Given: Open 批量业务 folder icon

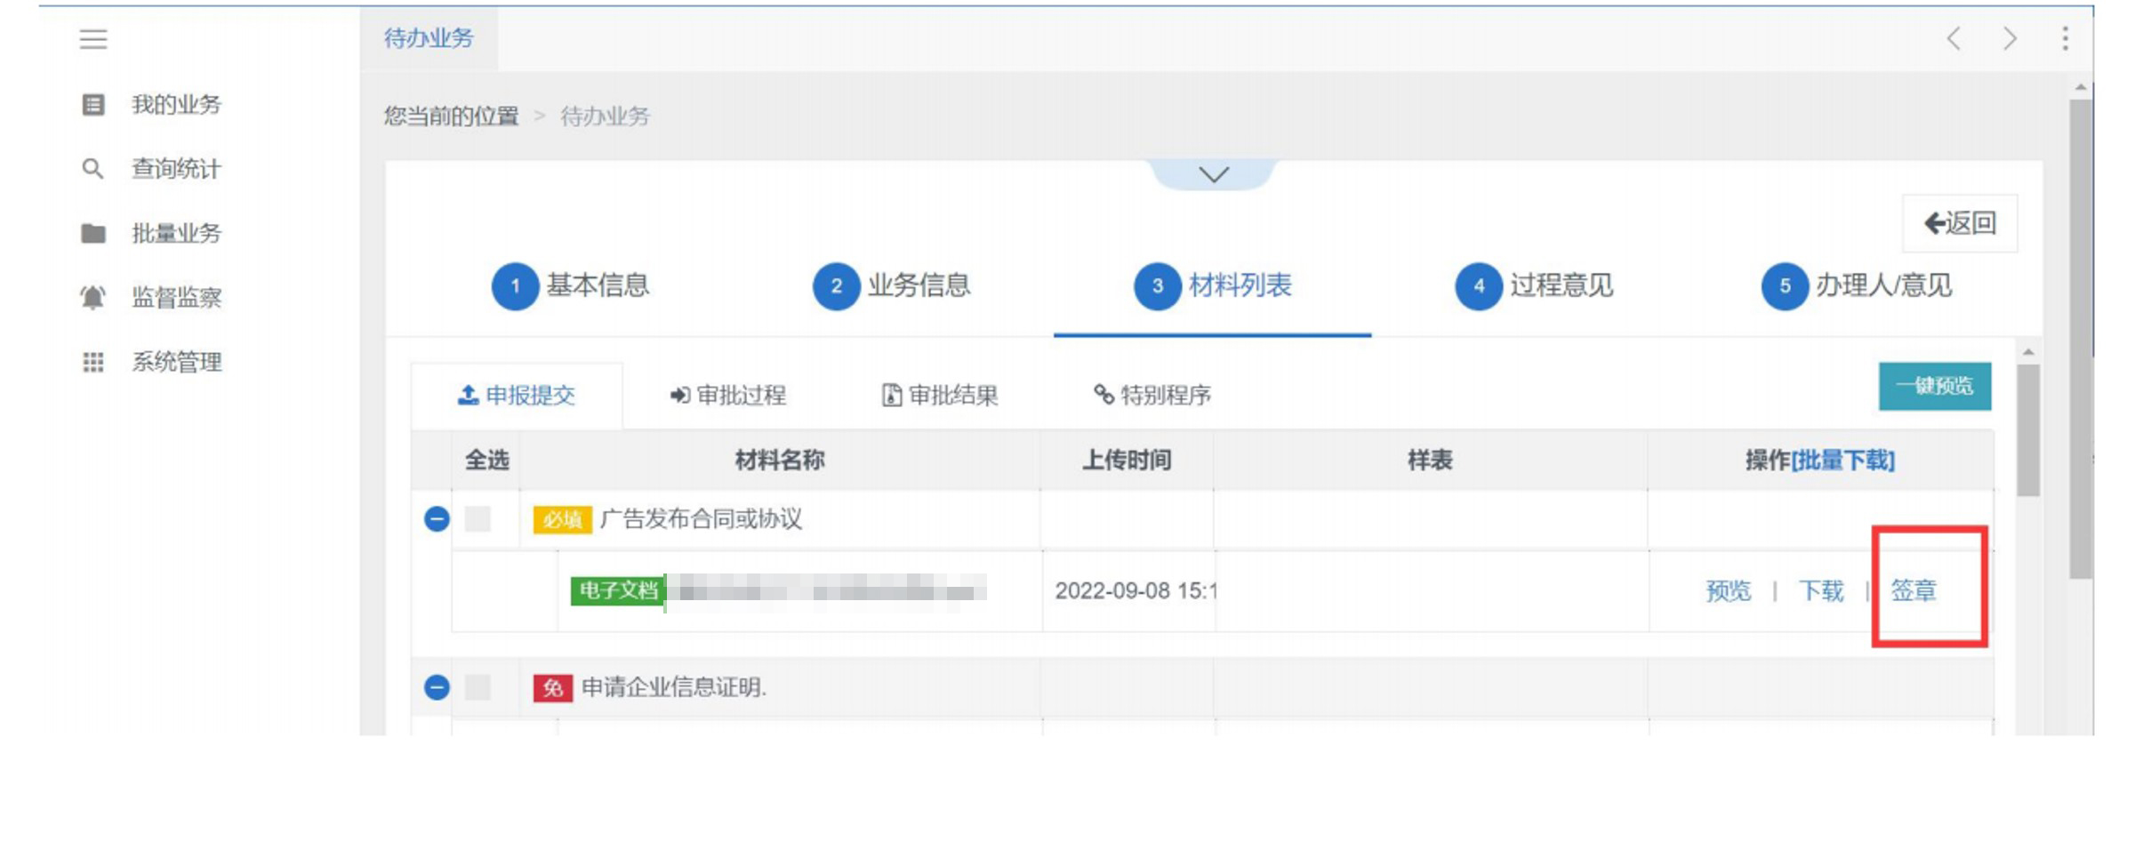Looking at the screenshot, I should pos(93,234).
